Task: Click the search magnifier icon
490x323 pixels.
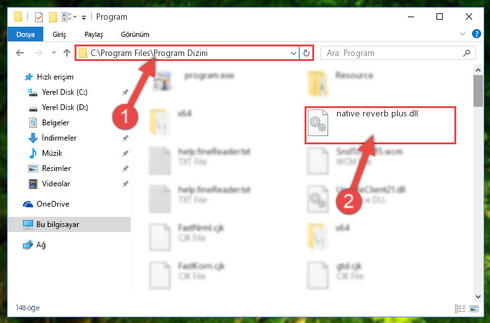Action: coord(466,53)
